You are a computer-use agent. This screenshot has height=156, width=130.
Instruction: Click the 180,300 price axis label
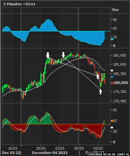tap(120, 74)
